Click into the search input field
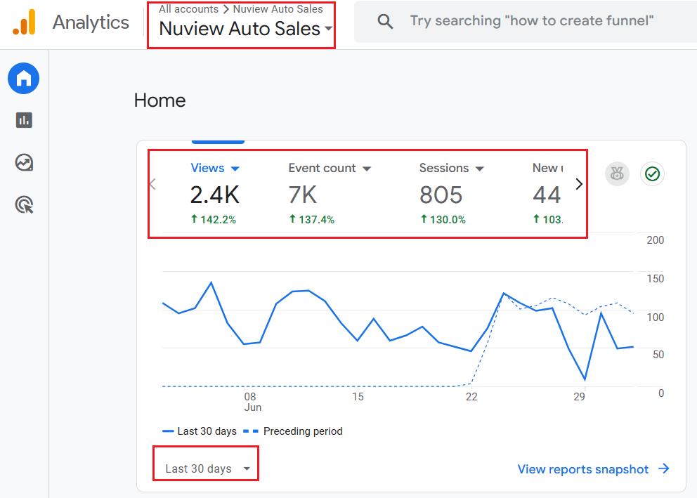 click(x=532, y=21)
